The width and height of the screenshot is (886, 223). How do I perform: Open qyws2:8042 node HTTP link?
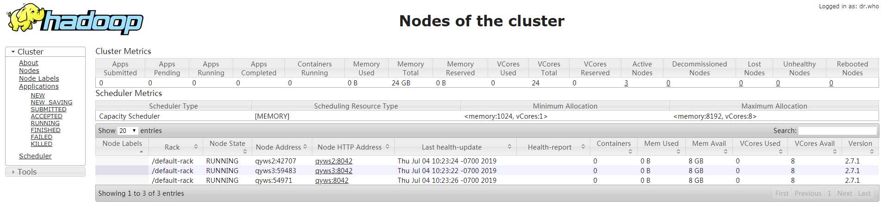334,161
